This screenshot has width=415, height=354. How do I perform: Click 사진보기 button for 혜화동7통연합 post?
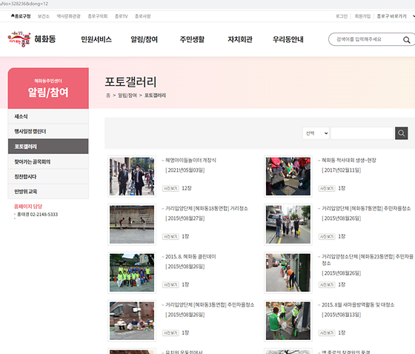click(327, 236)
